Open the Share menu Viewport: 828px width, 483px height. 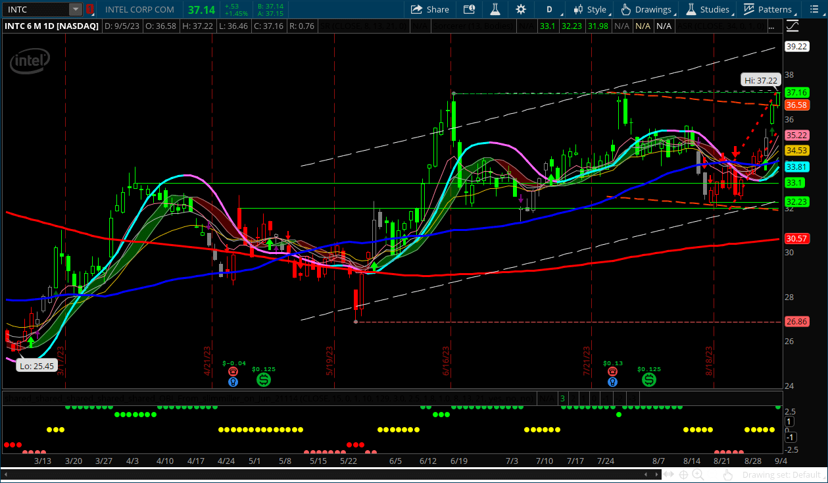(430, 9)
